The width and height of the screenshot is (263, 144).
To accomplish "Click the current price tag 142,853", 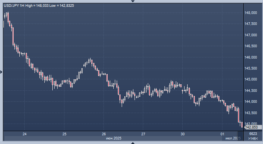I will coord(253,127).
